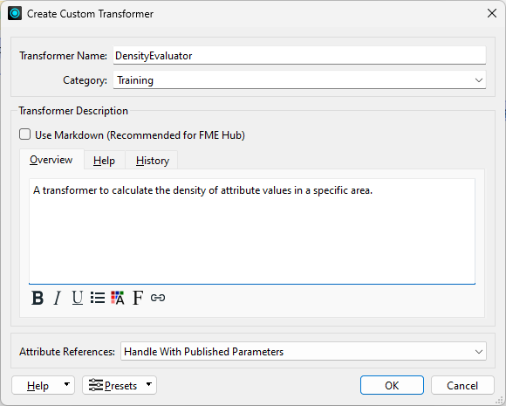
Task: Insert a hyperlink in description
Action: pos(158,298)
